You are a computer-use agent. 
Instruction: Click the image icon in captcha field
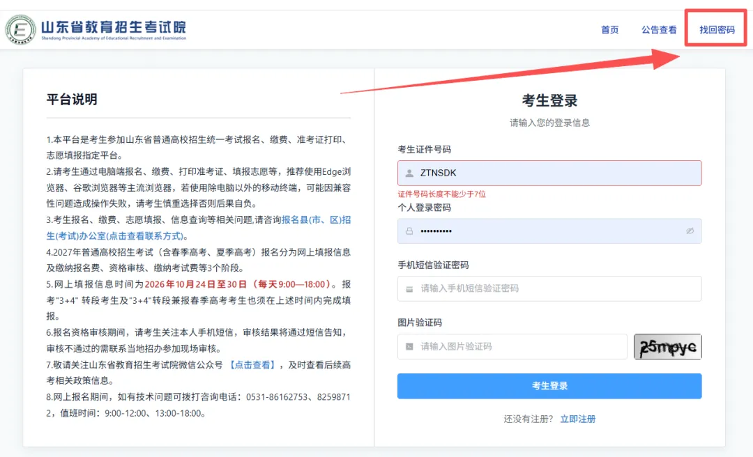pyautogui.click(x=409, y=347)
